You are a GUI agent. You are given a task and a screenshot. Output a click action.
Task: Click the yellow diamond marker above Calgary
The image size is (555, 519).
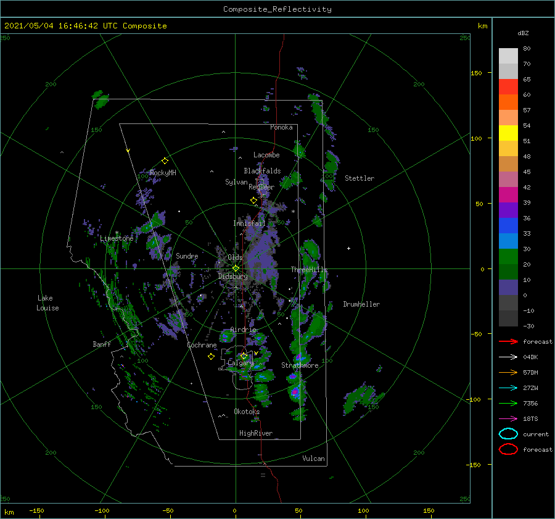pyautogui.click(x=244, y=355)
